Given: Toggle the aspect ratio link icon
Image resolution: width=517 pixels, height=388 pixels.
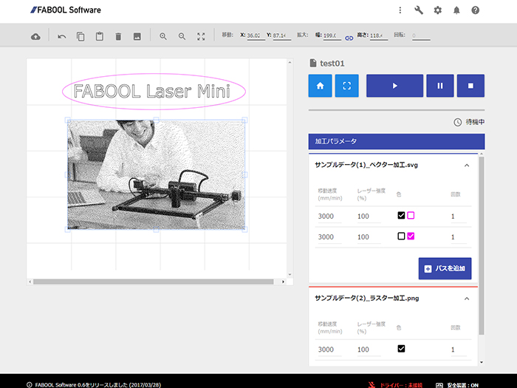Looking at the screenshot, I should pyautogui.click(x=349, y=38).
